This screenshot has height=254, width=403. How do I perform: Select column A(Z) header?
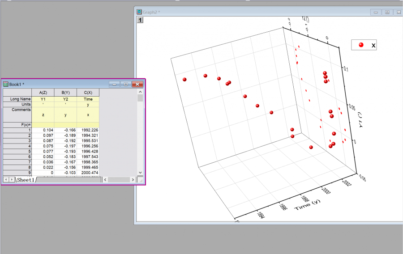(43, 93)
